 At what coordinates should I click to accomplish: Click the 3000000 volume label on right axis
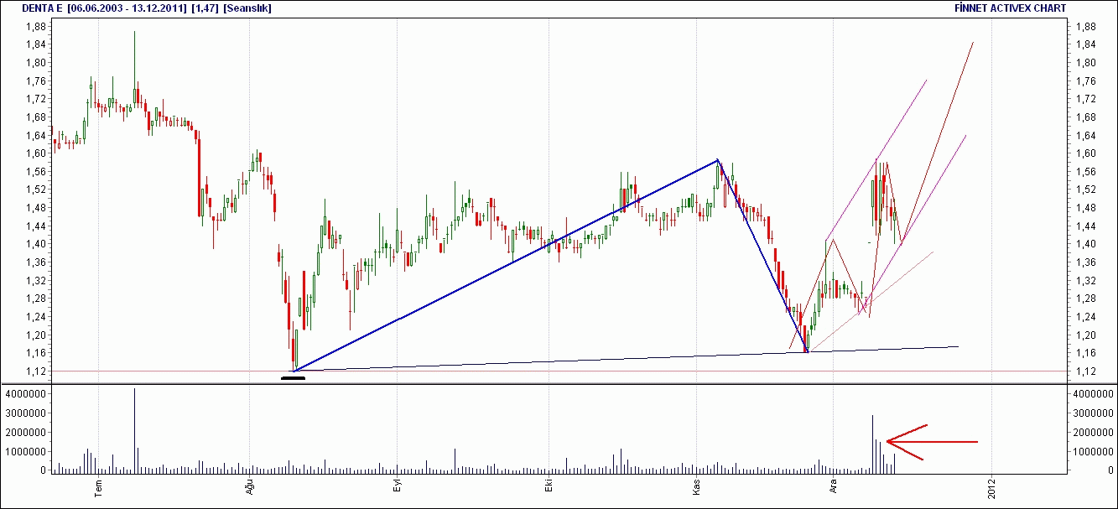tap(1095, 413)
